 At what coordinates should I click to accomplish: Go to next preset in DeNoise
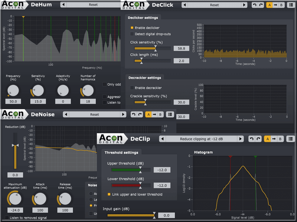[x=123, y=114]
